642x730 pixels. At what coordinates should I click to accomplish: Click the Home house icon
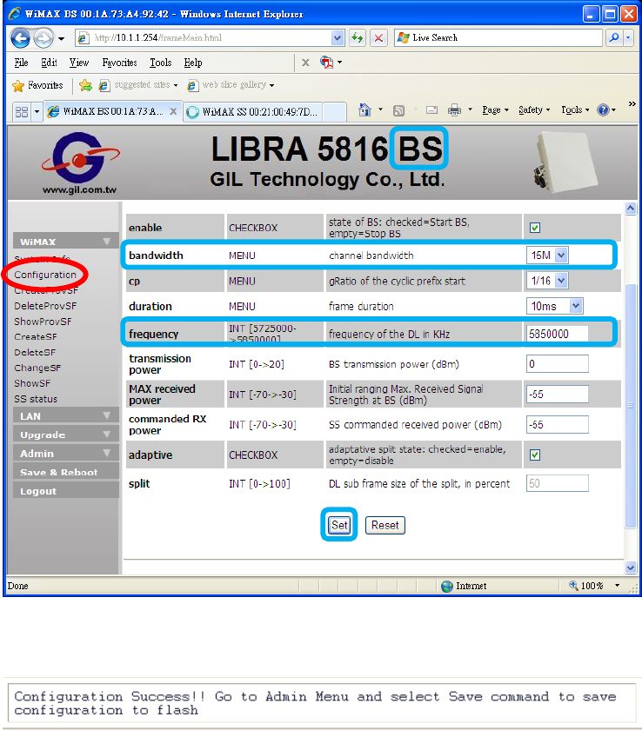coord(364,110)
